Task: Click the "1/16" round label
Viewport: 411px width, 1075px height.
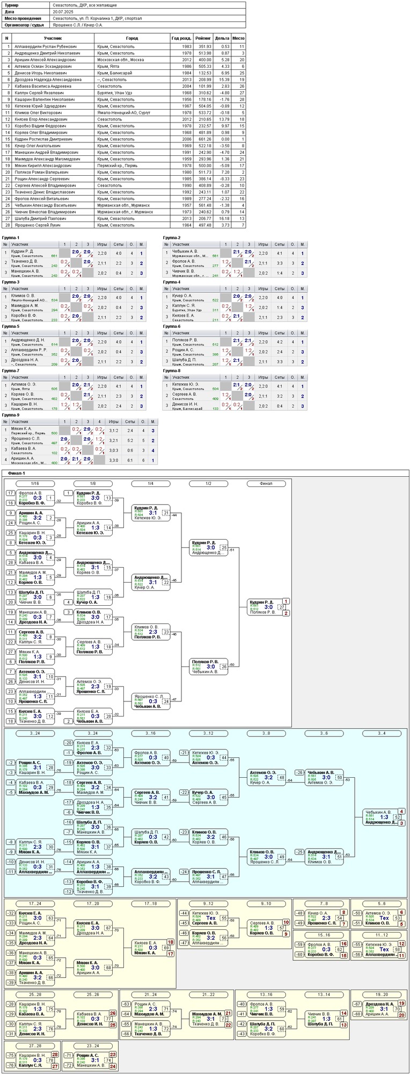Action: coord(35,484)
